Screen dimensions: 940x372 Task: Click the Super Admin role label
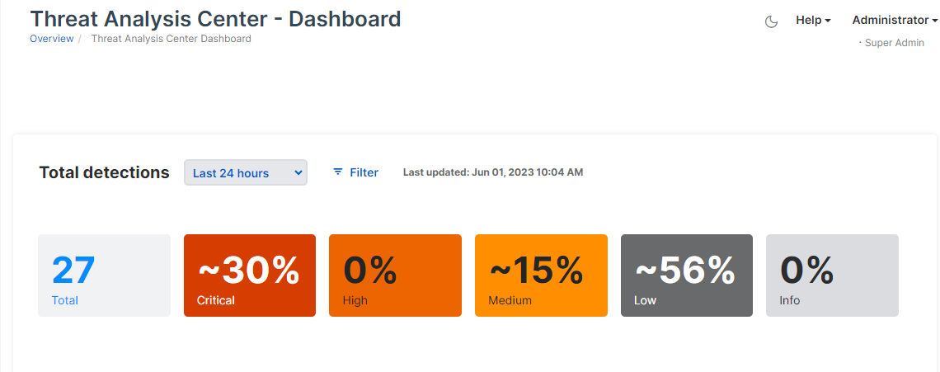tap(894, 43)
